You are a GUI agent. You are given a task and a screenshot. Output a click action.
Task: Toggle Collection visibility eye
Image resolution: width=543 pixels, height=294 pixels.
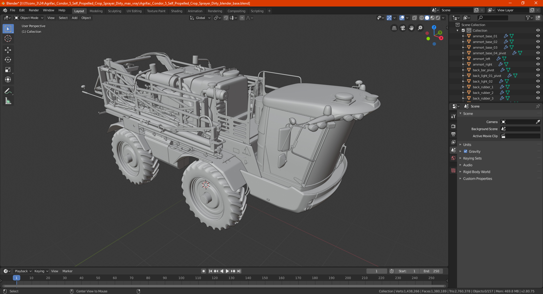point(538,31)
